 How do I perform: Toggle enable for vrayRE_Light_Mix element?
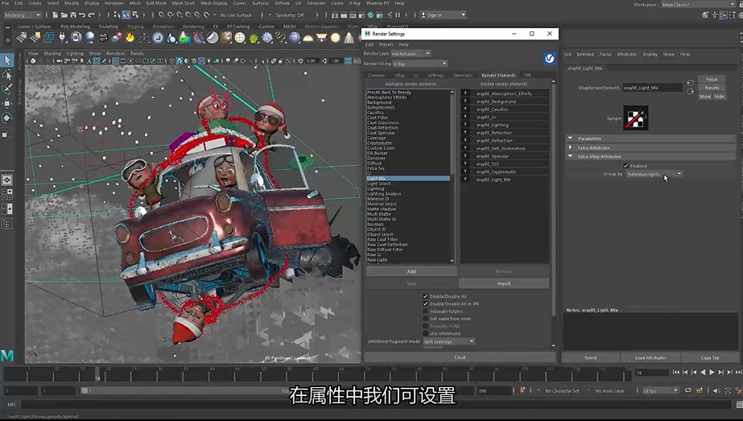point(465,180)
